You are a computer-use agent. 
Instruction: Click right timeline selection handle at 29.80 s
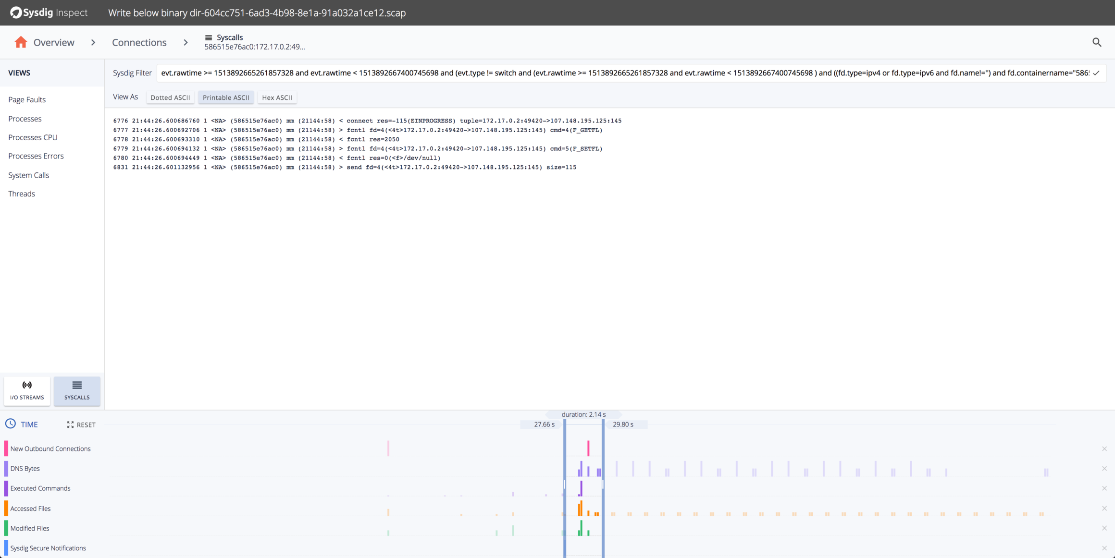point(603,488)
